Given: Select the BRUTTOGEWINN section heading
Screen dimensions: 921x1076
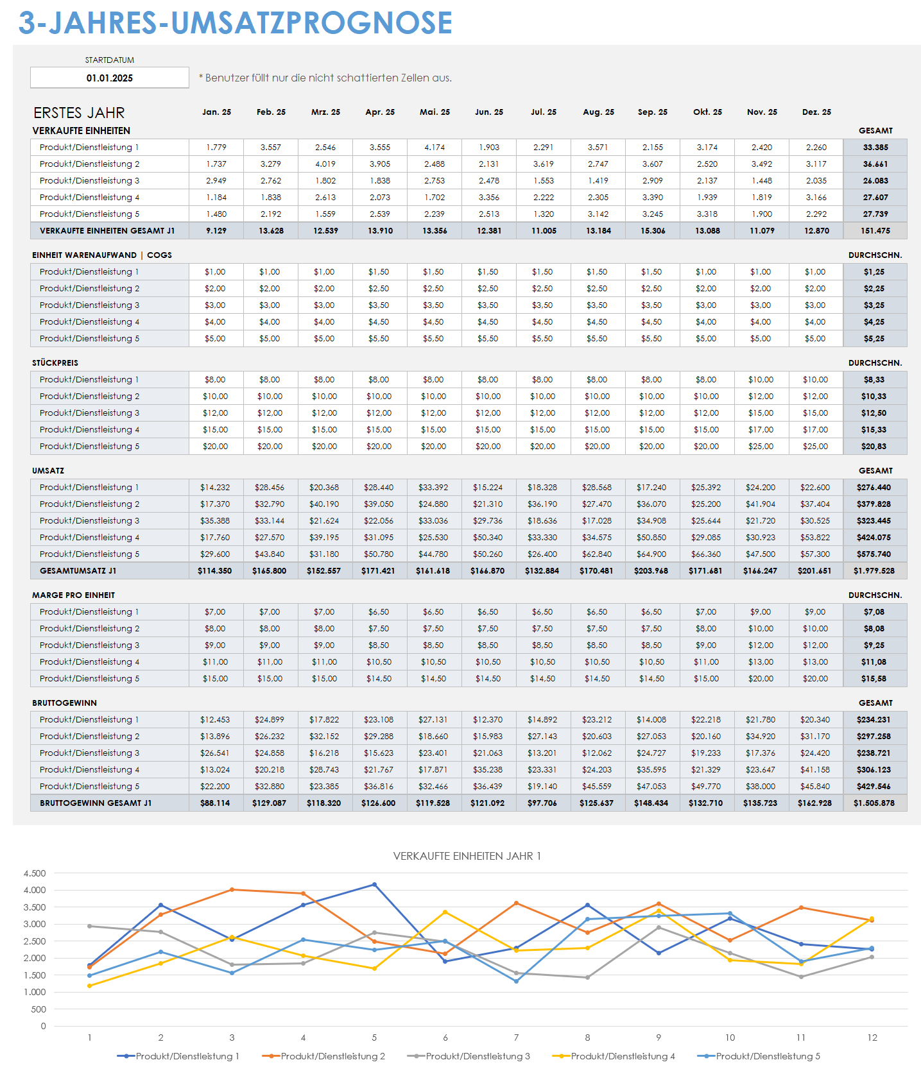Looking at the screenshot, I should coord(65,703).
